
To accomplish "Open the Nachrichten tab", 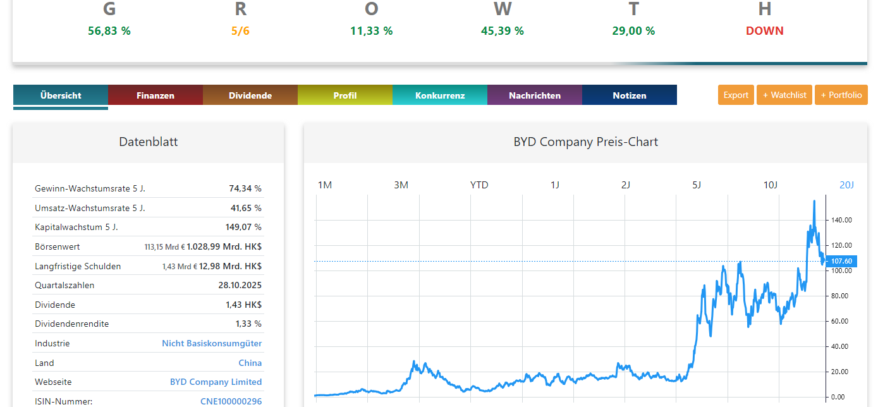I will coord(535,95).
